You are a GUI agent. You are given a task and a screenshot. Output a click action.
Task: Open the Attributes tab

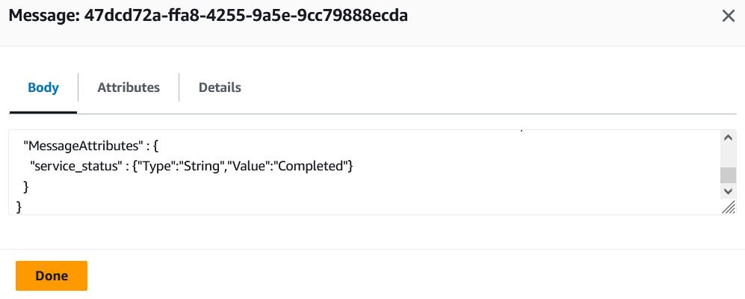(x=129, y=87)
